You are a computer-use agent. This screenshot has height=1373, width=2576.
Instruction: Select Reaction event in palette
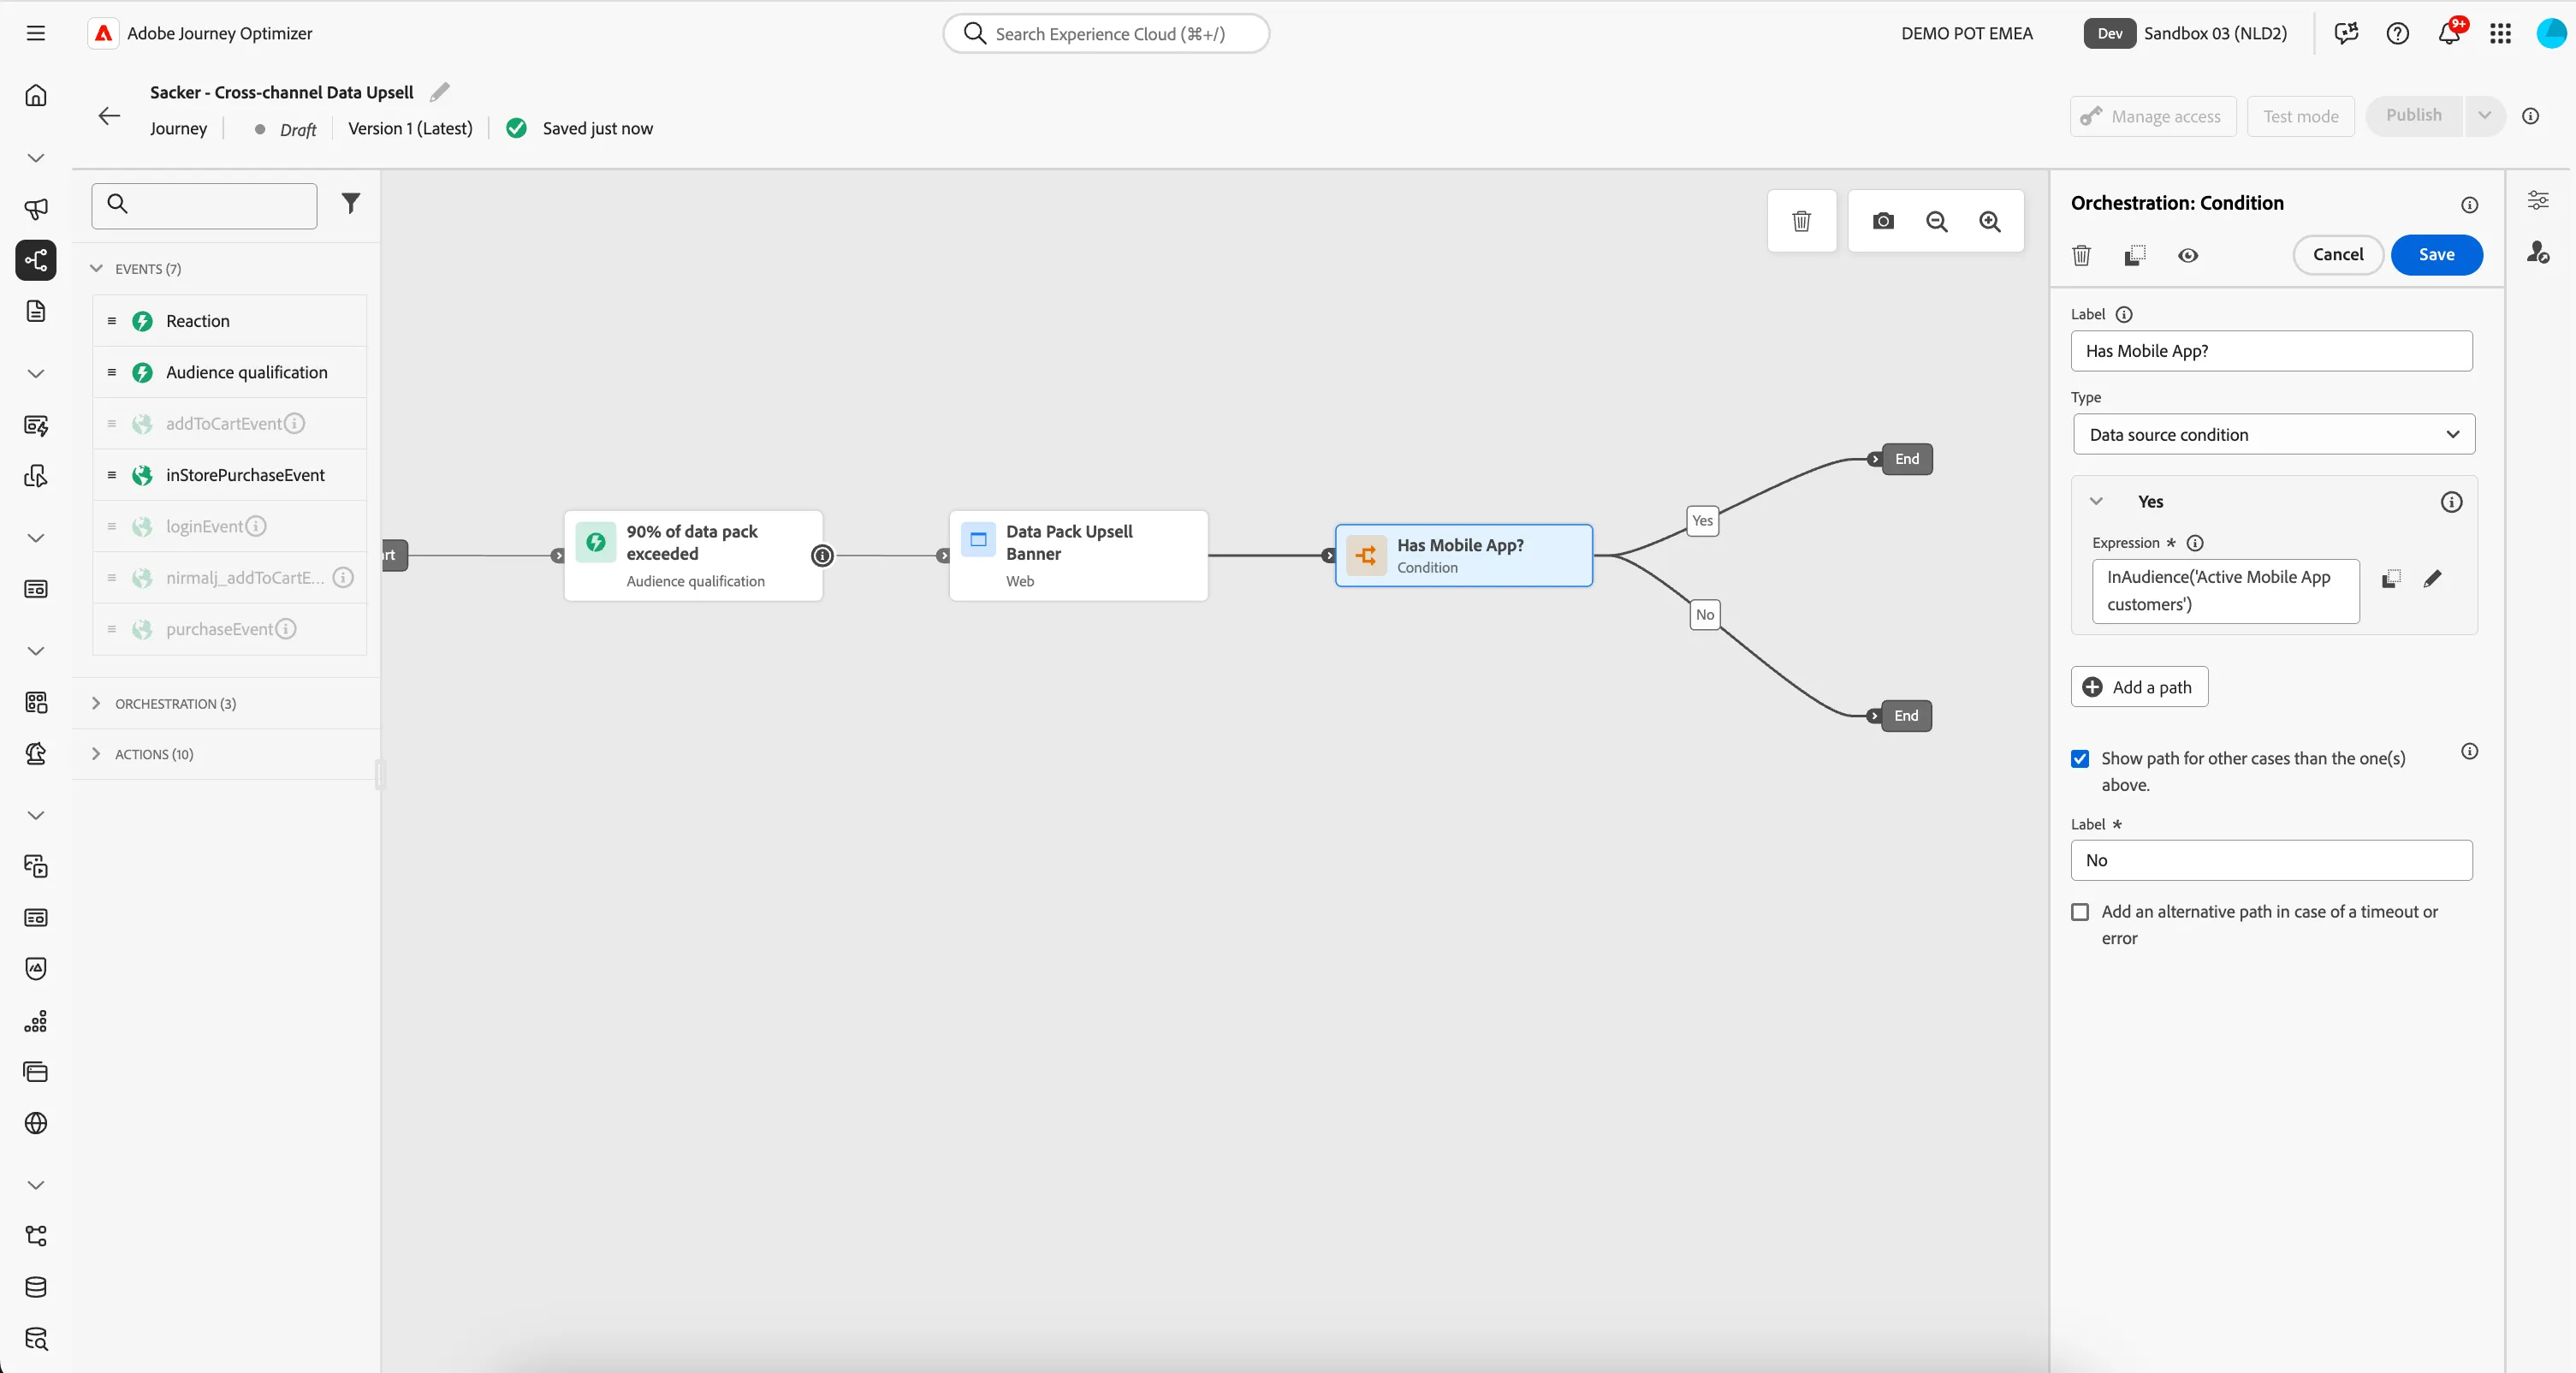(x=230, y=321)
